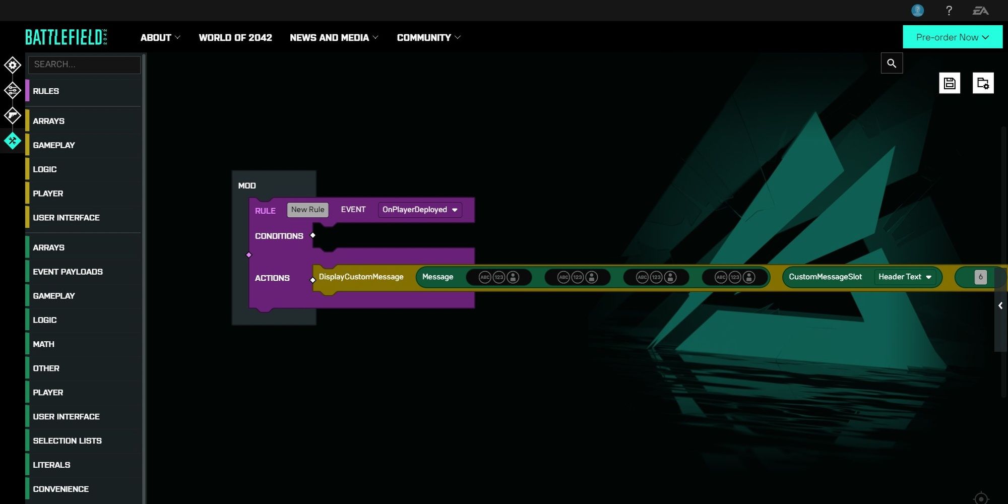The width and height of the screenshot is (1008, 504).
Task: Open the NEWS AND MEDIA menu
Action: click(x=334, y=38)
